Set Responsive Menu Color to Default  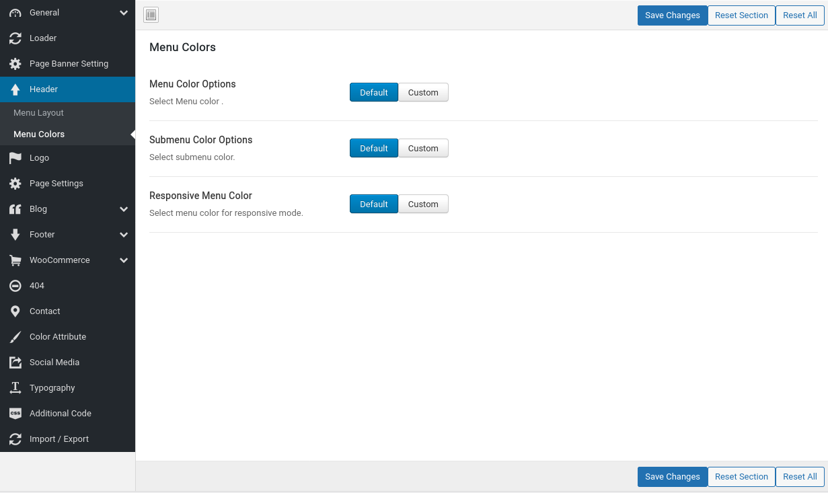(x=374, y=204)
